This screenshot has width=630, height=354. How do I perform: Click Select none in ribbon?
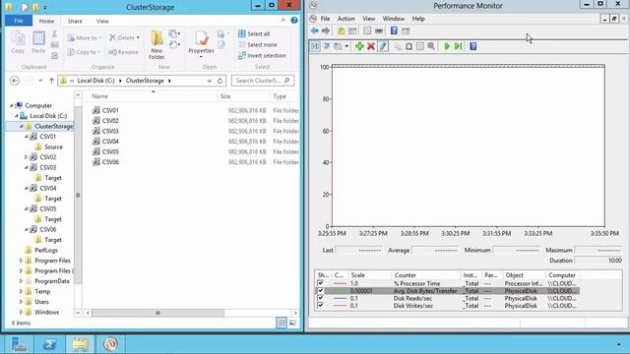(258, 44)
